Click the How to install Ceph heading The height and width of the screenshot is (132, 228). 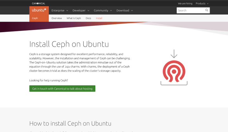pos(70,123)
